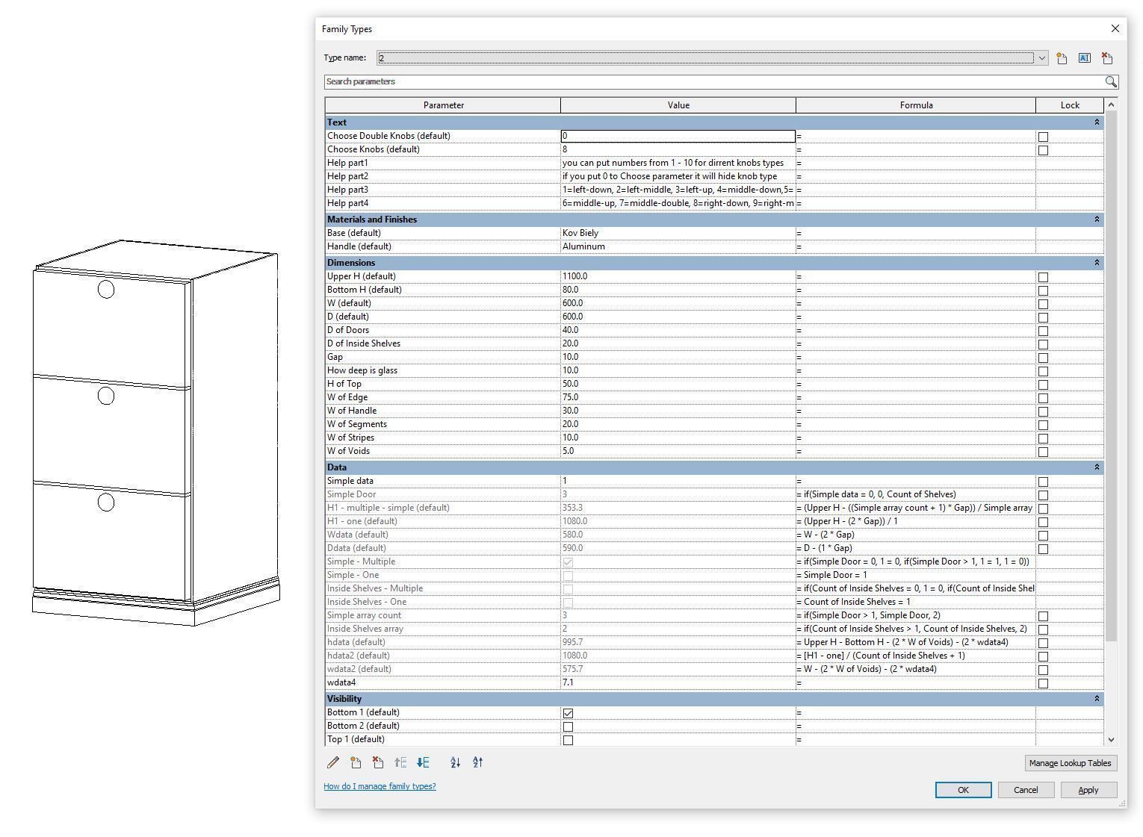Sort parameters in descending order

tap(478, 762)
